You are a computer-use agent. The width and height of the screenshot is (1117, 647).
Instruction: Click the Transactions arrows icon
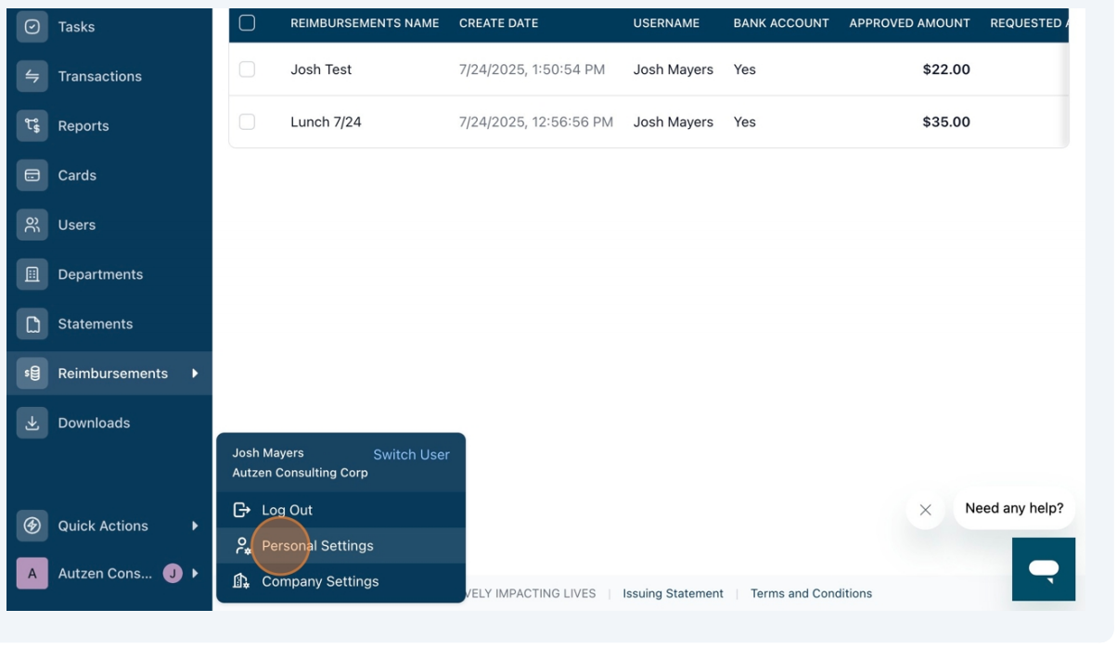click(32, 76)
